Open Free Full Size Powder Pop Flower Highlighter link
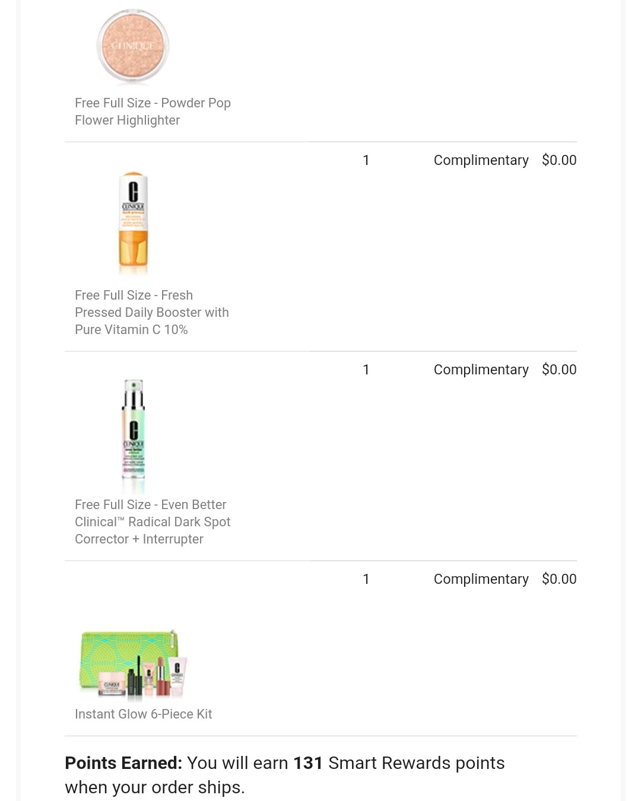641x801 pixels. pos(153,112)
